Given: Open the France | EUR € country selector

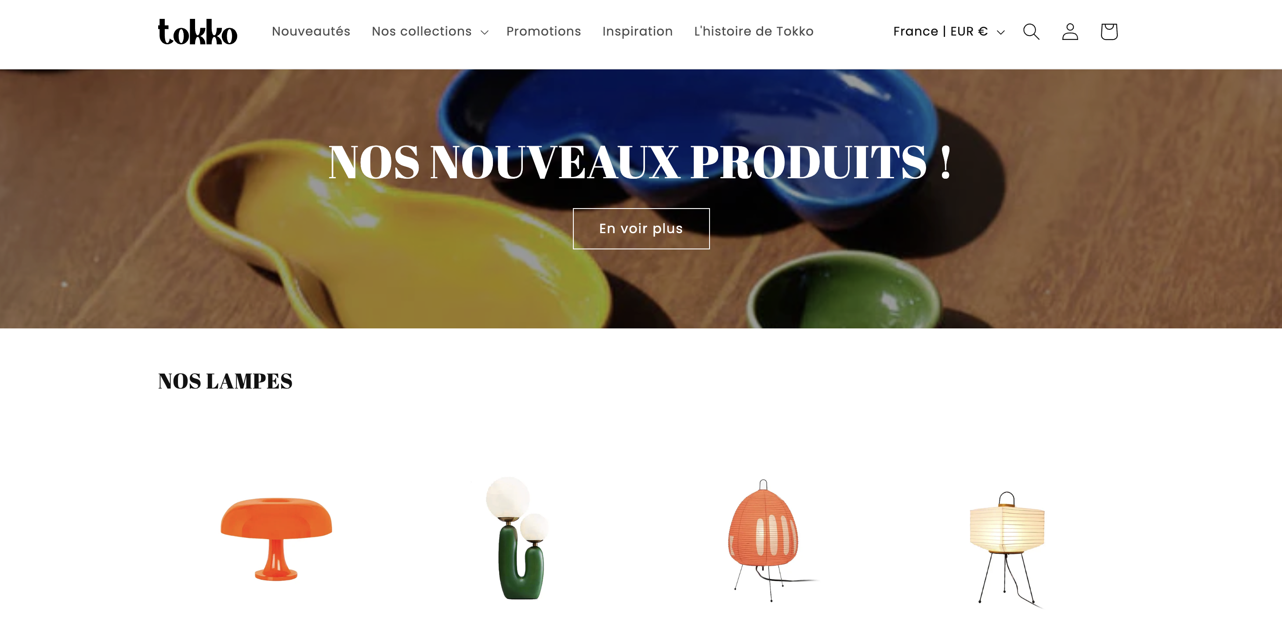Looking at the screenshot, I should (x=949, y=32).
